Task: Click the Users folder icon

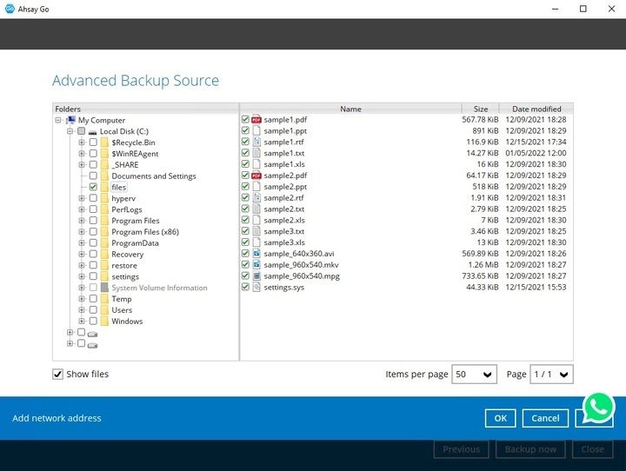Action: [104, 310]
